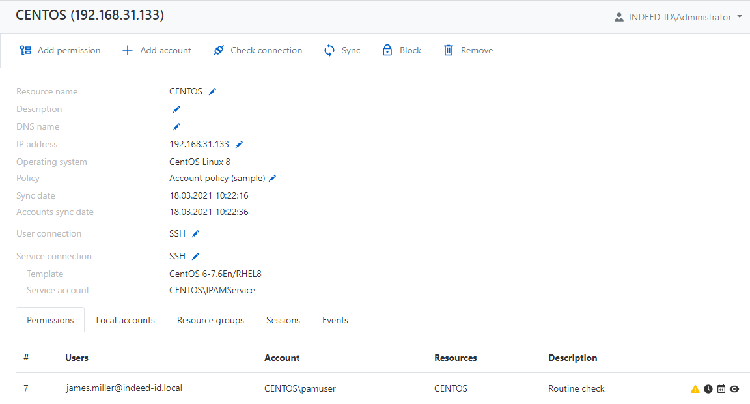This screenshot has width=750, height=404.
Task: Click Add permission in the toolbar
Action: point(60,51)
